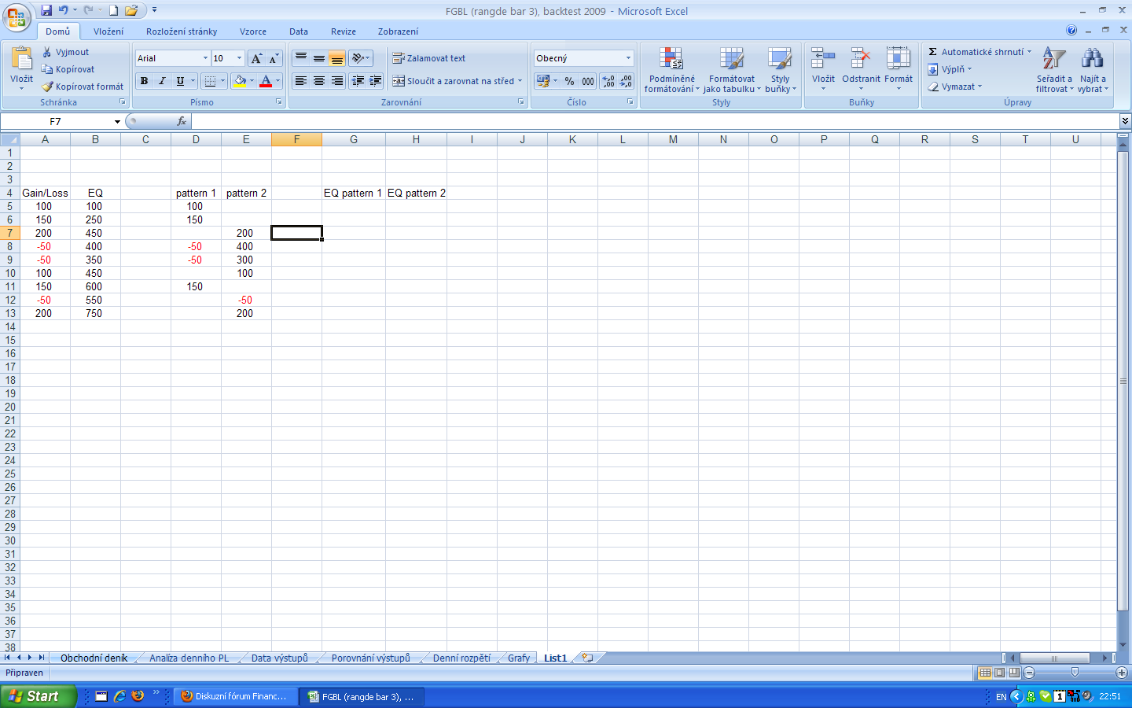Toggle 'Zalamovat text' wrap text
1132x708 pixels.
[429, 58]
